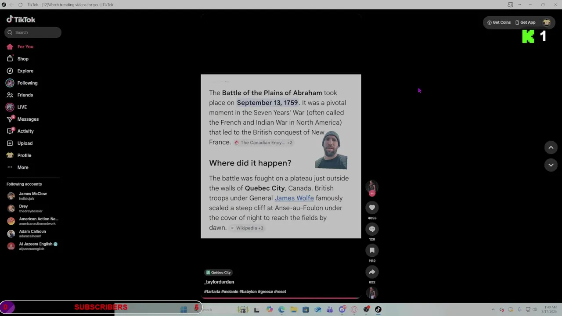Open American Action Network account
562x316 pixels.
pos(32,221)
